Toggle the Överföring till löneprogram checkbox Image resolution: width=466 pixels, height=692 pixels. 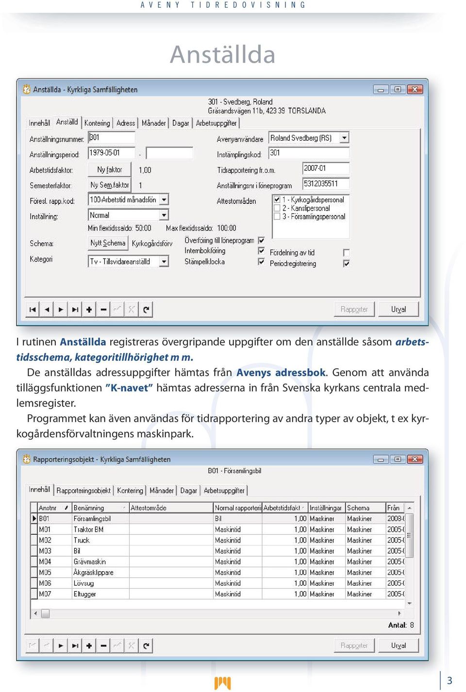coord(261,240)
